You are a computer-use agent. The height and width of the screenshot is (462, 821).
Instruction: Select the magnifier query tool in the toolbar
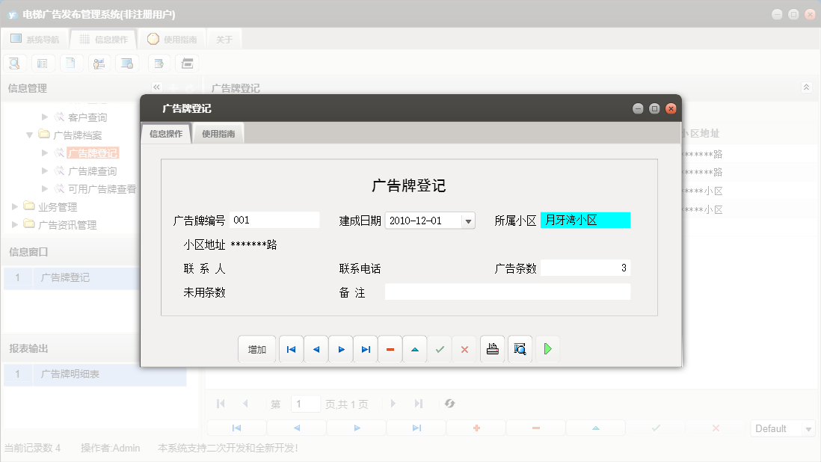pos(14,63)
